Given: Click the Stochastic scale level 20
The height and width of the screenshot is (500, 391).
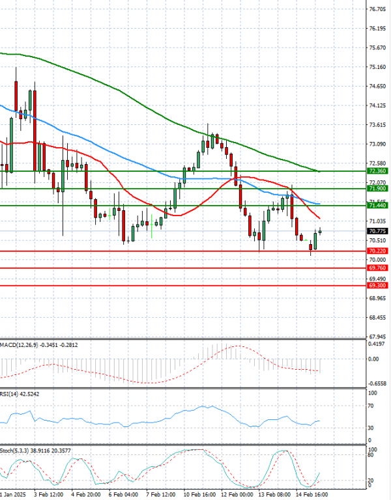Looking at the screenshot, I should click(371, 480).
